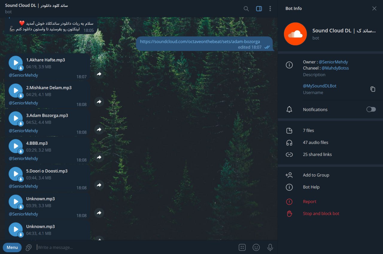Copy the @MySoundDLBot username

coord(373,89)
